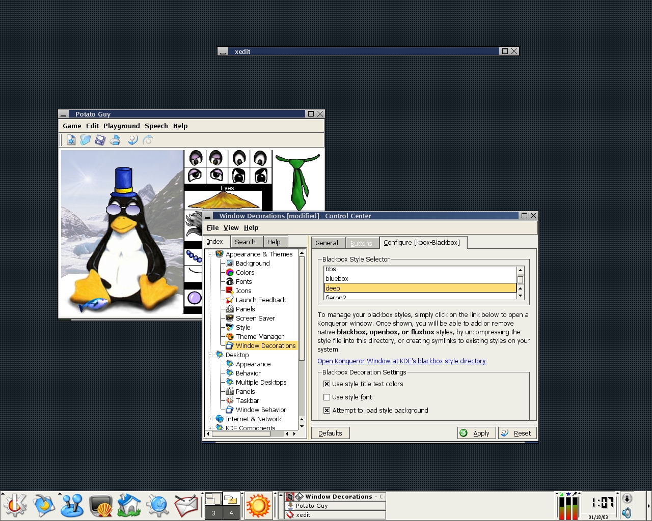Select Multiple Desktops in the tree

coord(261,383)
